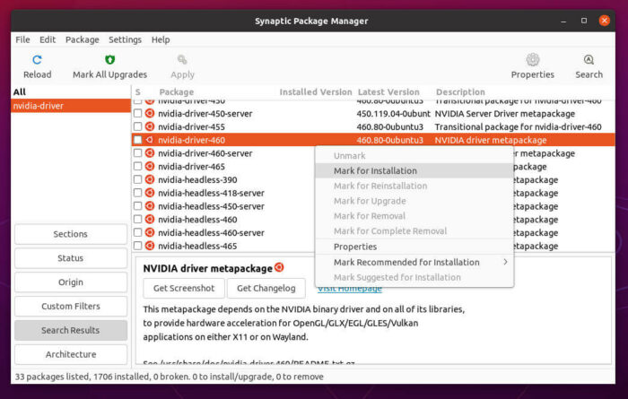Open the Edit menu
The height and width of the screenshot is (399, 628).
pos(48,39)
